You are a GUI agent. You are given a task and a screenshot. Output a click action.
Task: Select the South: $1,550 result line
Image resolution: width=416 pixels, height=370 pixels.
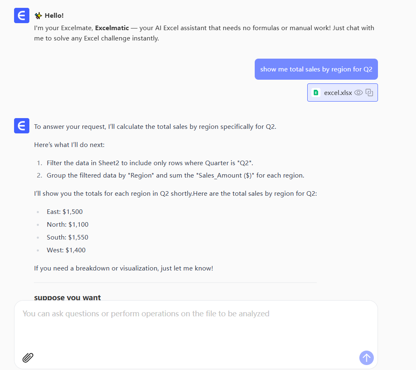click(x=67, y=237)
